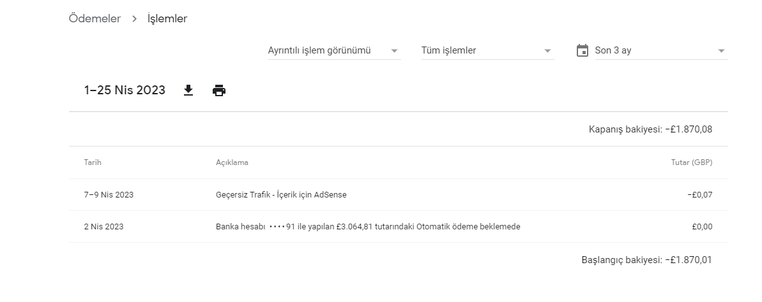This screenshot has width=762, height=302.
Task: Click the arrow of the view-type dropdown
Action: pyautogui.click(x=394, y=51)
